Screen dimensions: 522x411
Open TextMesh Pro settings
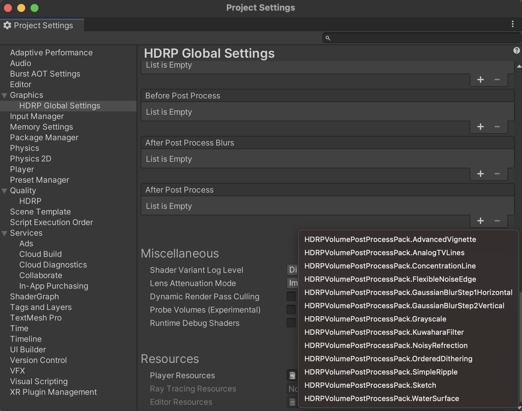pos(36,318)
